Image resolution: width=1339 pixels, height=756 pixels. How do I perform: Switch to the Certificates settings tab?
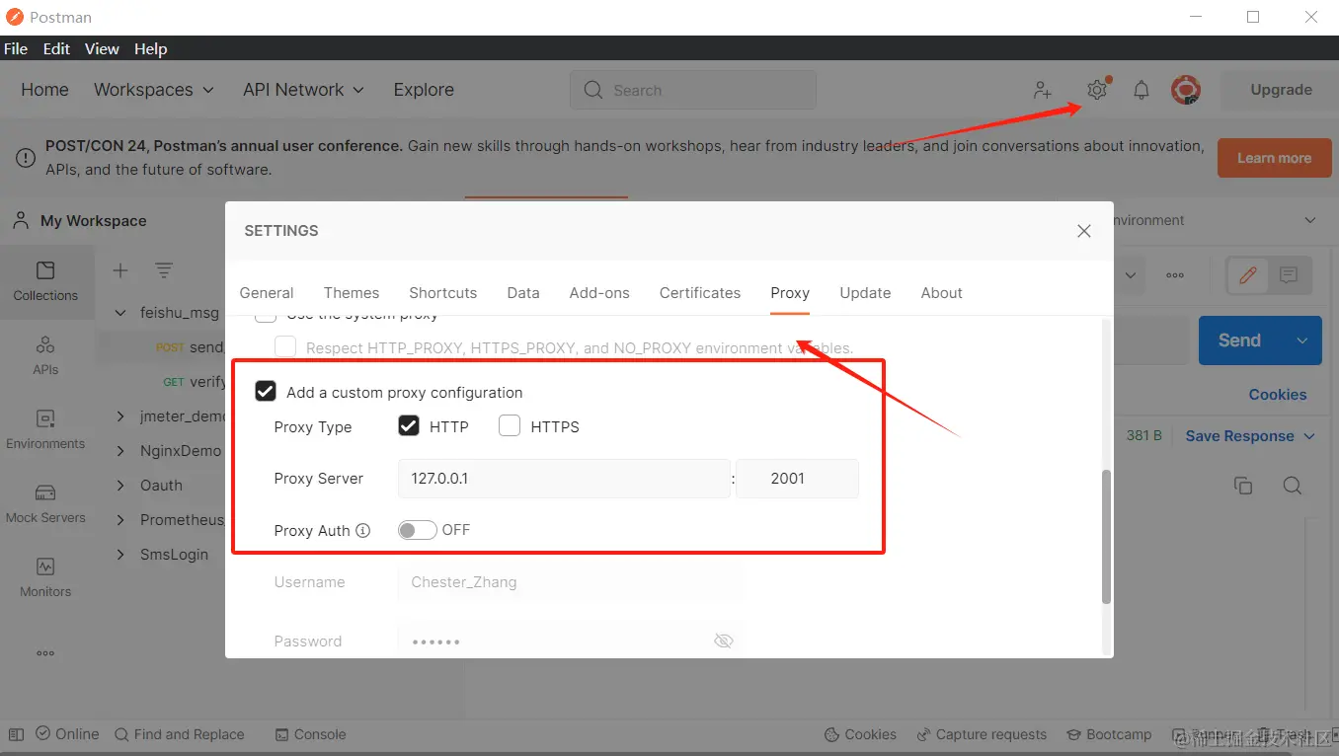[700, 293]
